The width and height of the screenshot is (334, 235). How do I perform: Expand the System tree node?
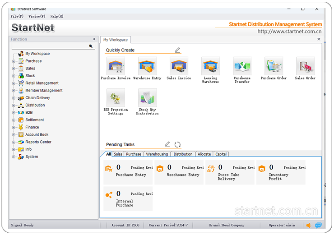pos(14,157)
